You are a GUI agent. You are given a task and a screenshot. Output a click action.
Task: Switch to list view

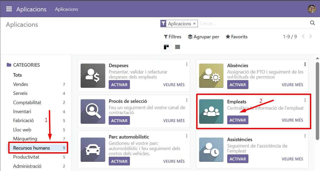(178, 47)
